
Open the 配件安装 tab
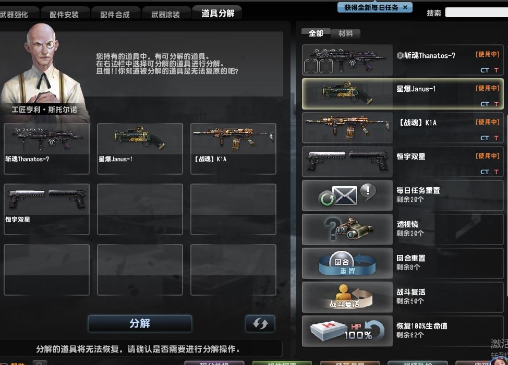(64, 14)
